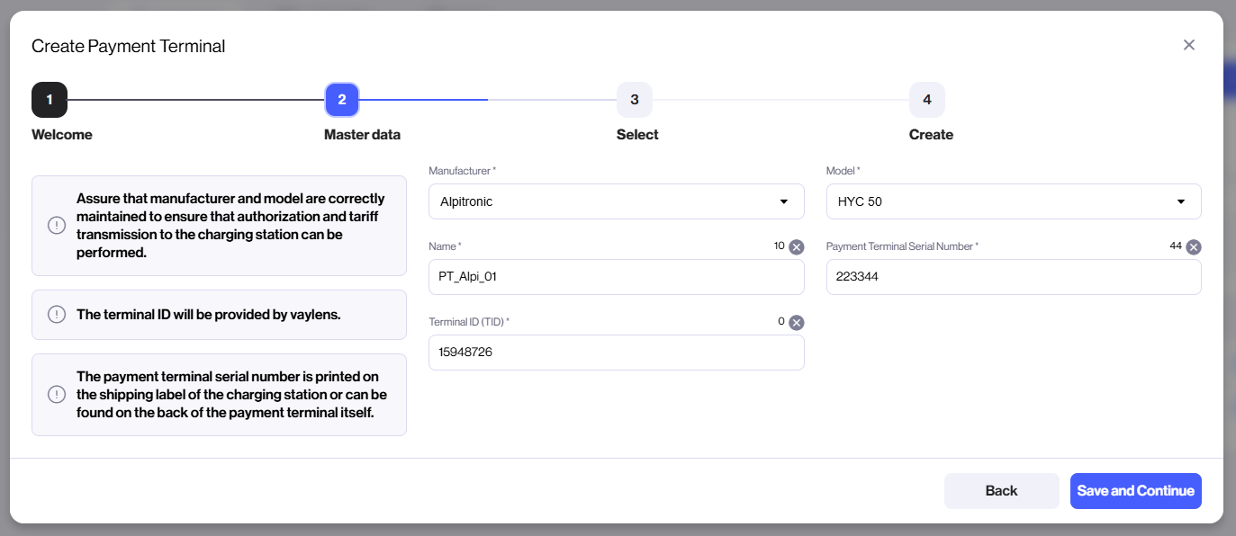Click the Manufacturer dropdown arrow
Screen dimensions: 1236x536
783,201
